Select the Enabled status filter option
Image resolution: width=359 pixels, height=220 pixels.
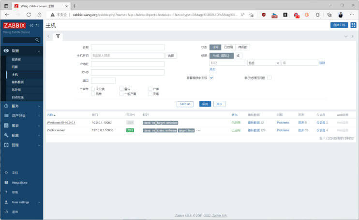tap(228, 47)
